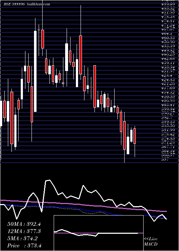Open the bullkhan.com text at top
The width and height of the screenshot is (179, 251).
point(38,4)
